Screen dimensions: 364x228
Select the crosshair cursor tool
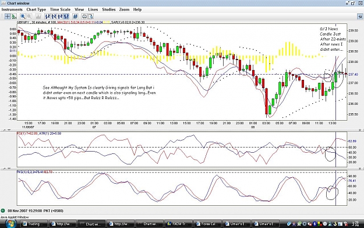pyautogui.click(x=8, y=16)
